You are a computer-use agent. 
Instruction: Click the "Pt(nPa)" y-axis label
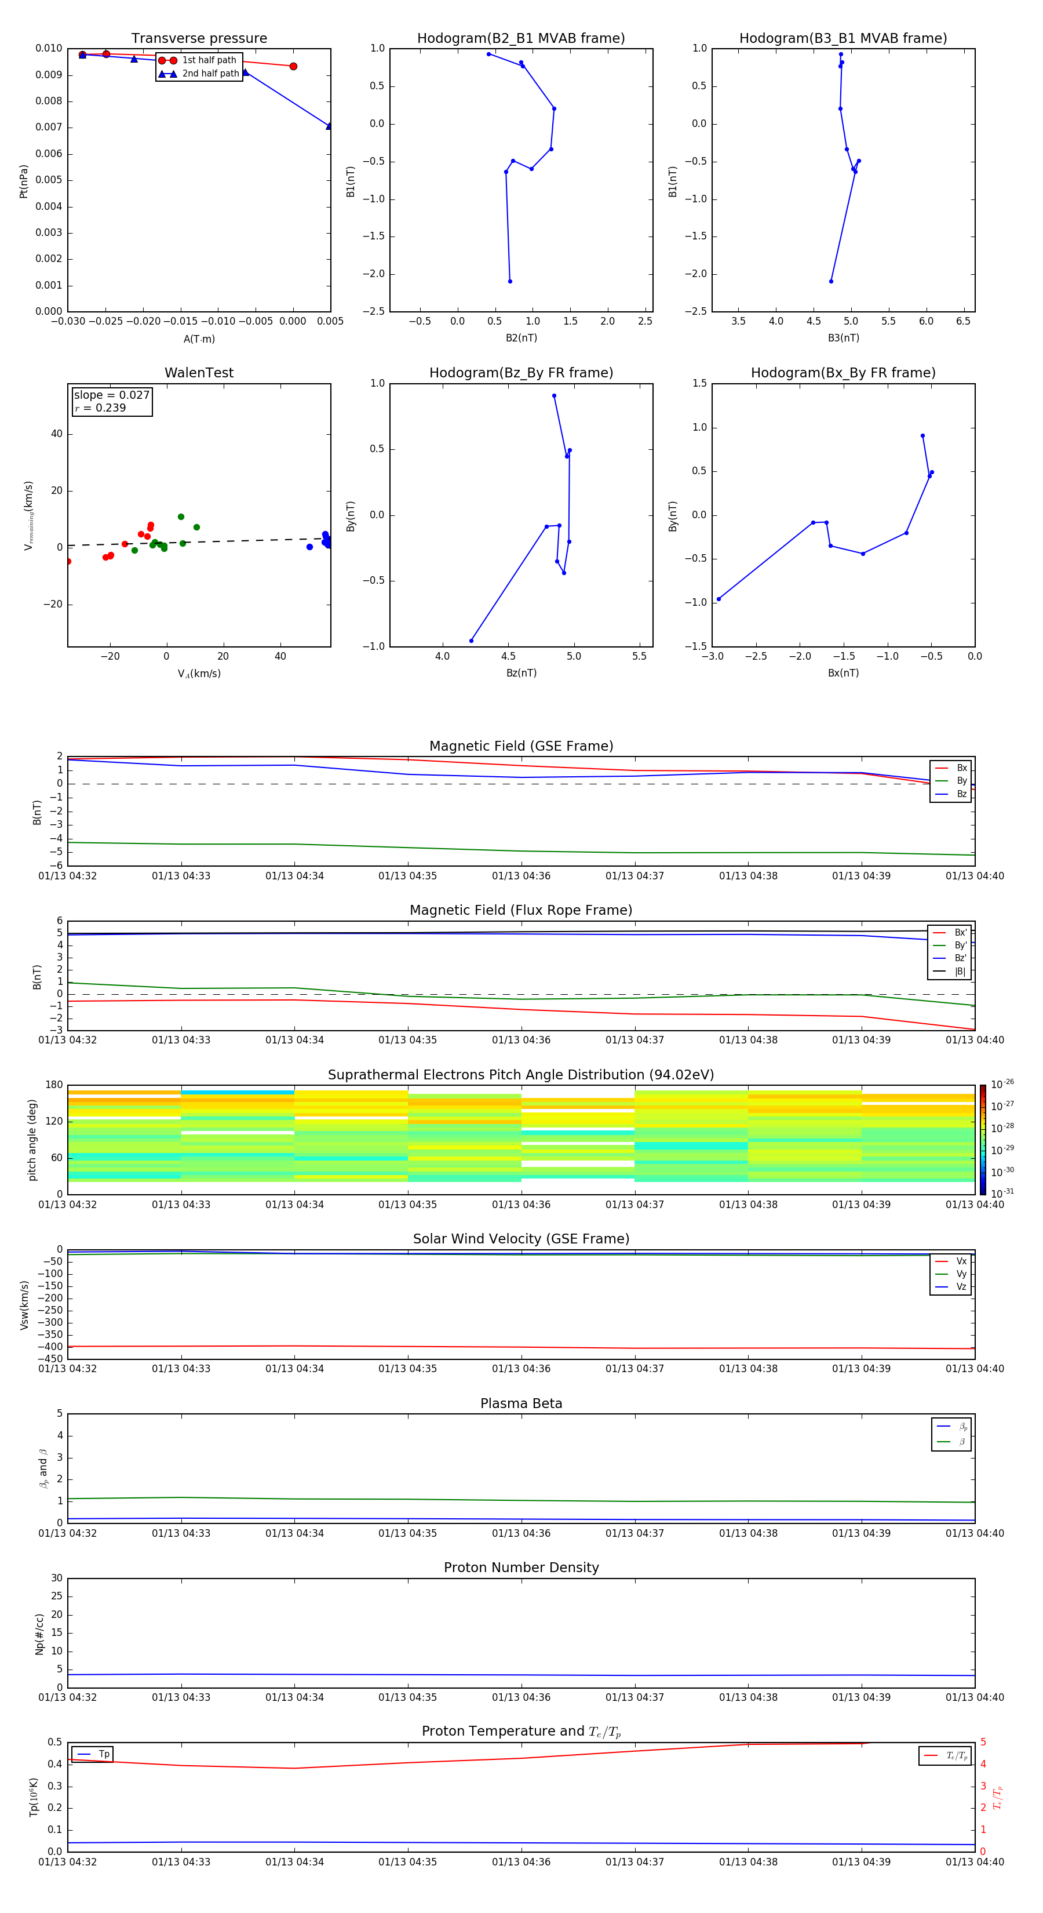[x=24, y=180]
